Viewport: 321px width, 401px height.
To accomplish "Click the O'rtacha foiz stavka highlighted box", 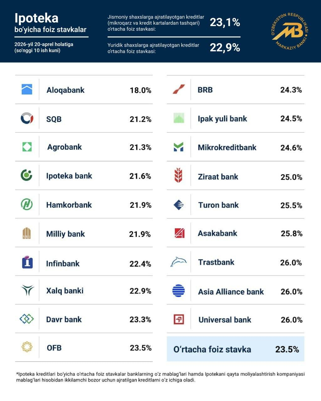I will click(x=235, y=349).
